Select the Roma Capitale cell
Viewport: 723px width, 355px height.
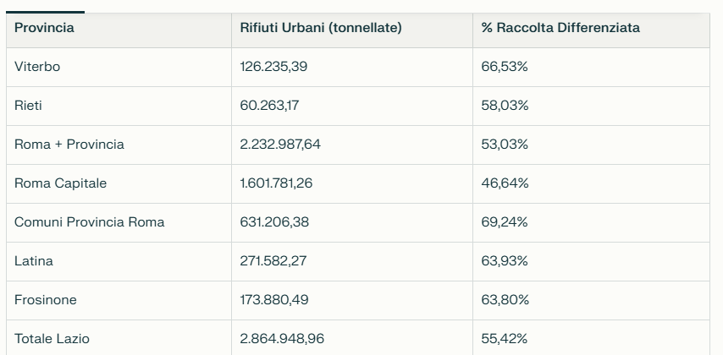tap(61, 183)
